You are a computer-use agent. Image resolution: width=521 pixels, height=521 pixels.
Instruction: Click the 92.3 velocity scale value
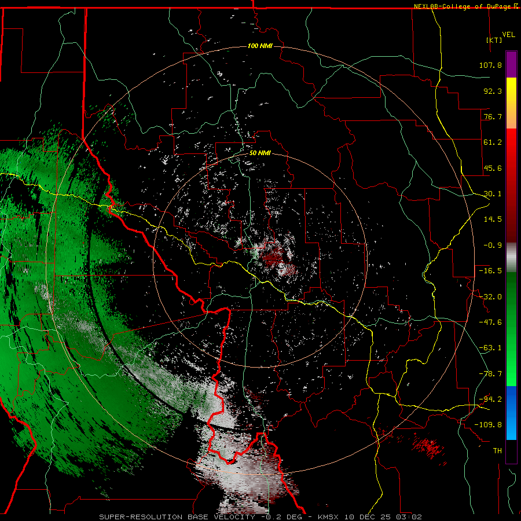pos(493,91)
